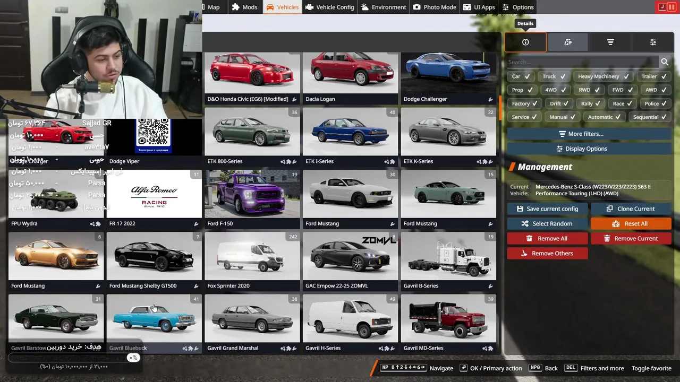Screen dimensions: 680x382
Task: Toggle the Police filter
Action: click(x=655, y=103)
